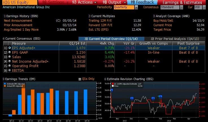This screenshot has height=122, width=208.
Task: Click the EPS GAAP estimate value 1.230
Action: (x=81, y=53)
